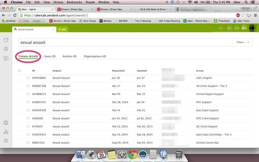Click the green '+ add' tab button

coord(62,29)
